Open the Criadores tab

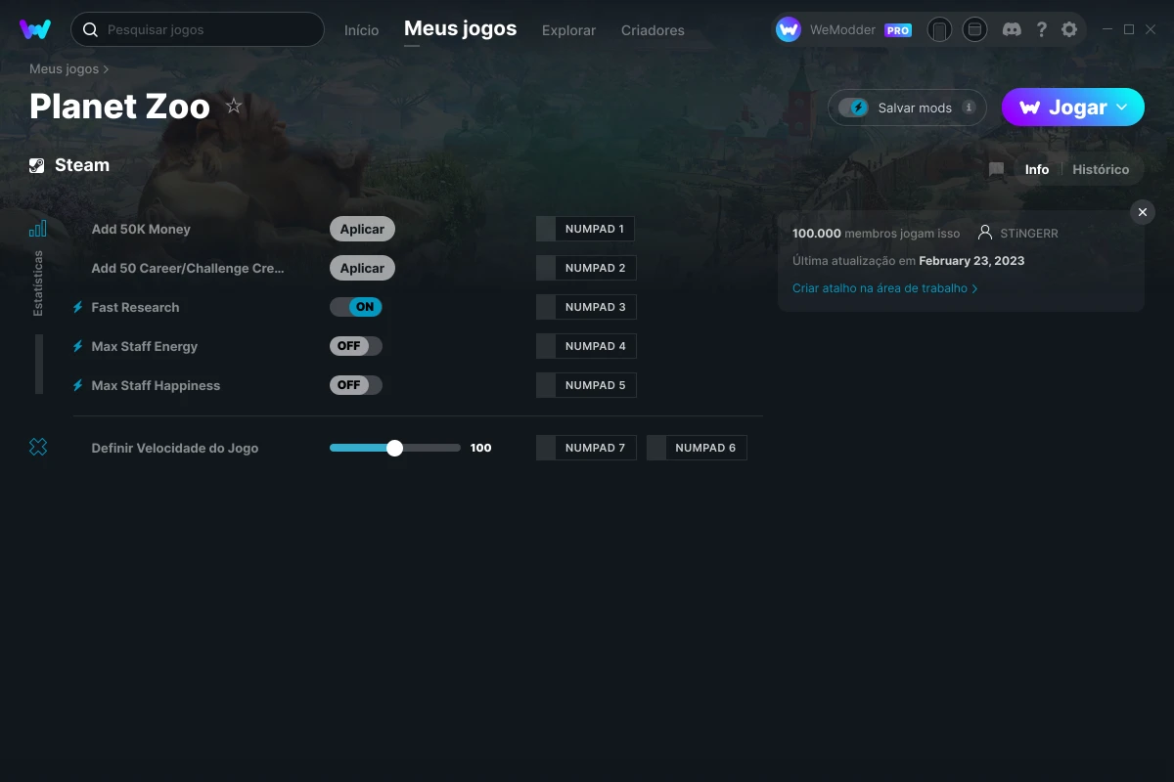(x=653, y=30)
